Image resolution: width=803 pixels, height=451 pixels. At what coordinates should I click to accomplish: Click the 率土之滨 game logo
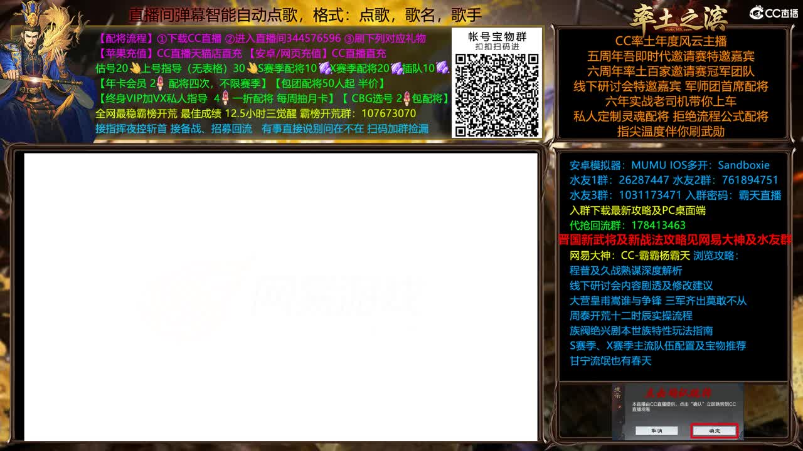[678, 18]
